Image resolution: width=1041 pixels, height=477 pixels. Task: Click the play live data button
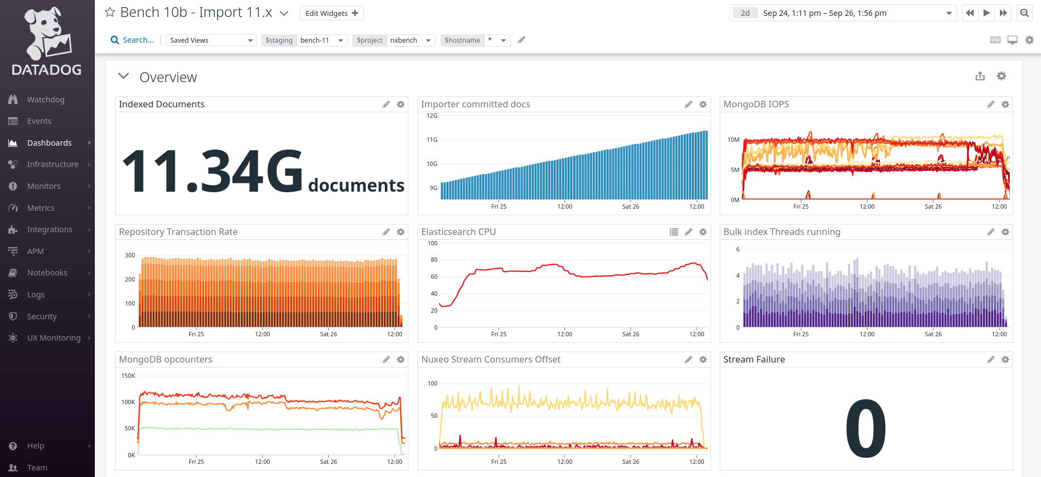pyautogui.click(x=986, y=13)
